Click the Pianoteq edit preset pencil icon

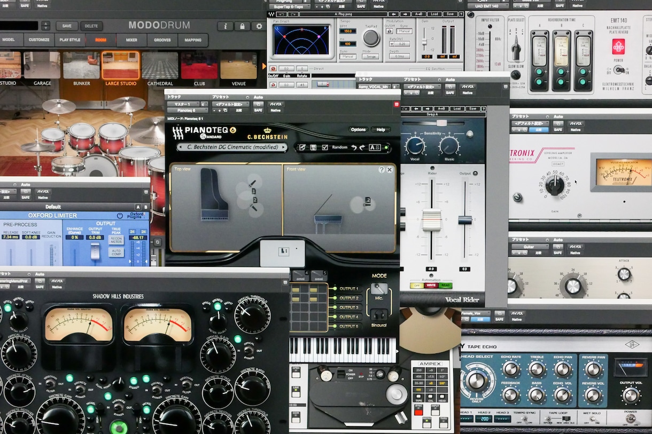[x=302, y=147]
